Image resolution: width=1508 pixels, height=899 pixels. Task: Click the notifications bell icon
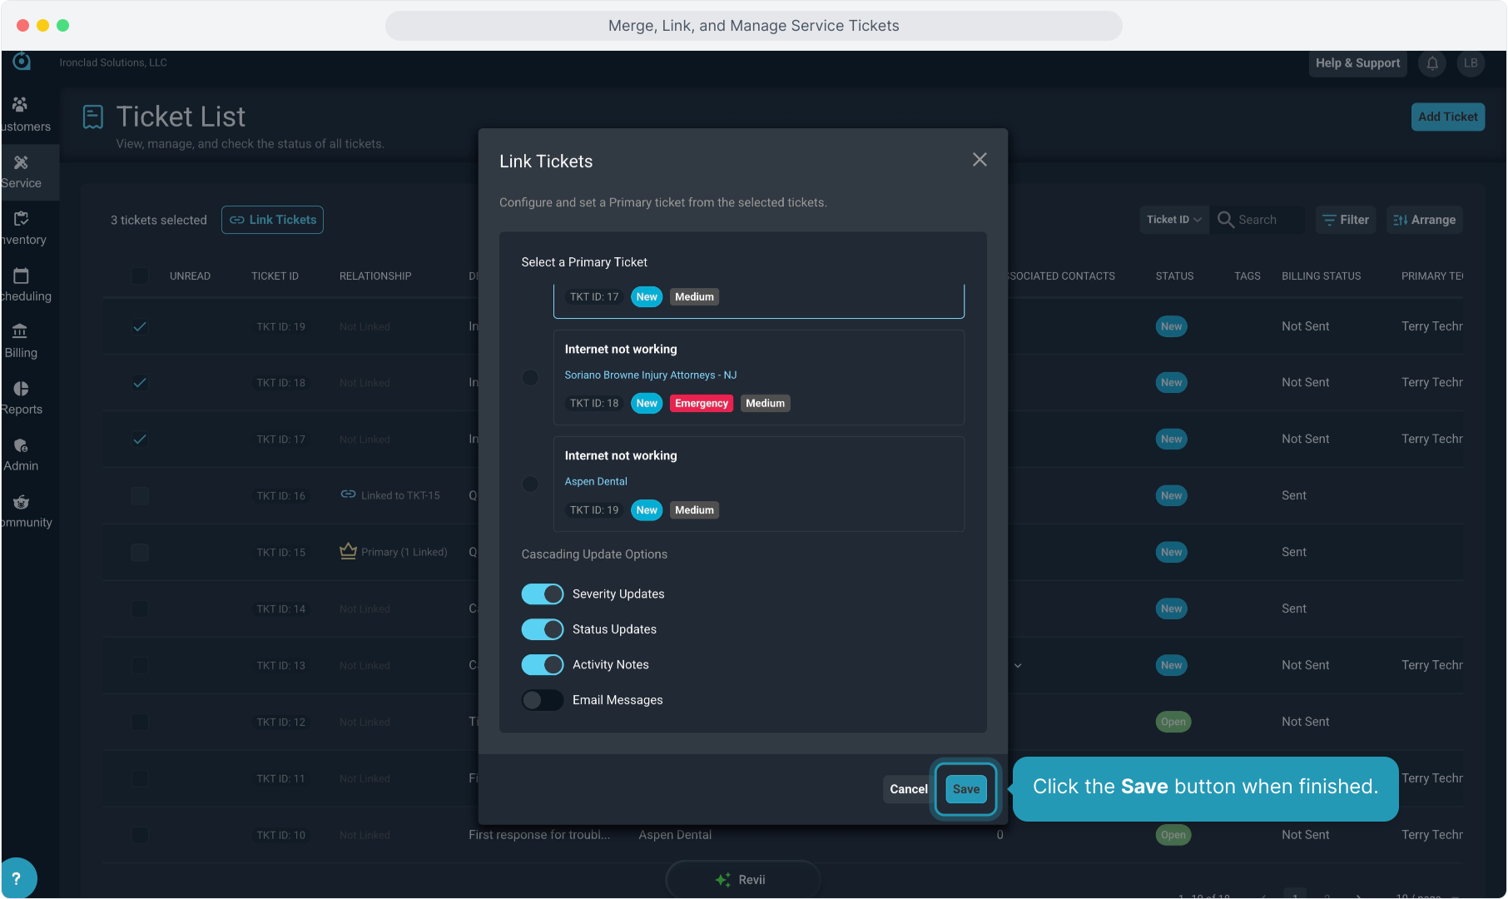pyautogui.click(x=1432, y=63)
